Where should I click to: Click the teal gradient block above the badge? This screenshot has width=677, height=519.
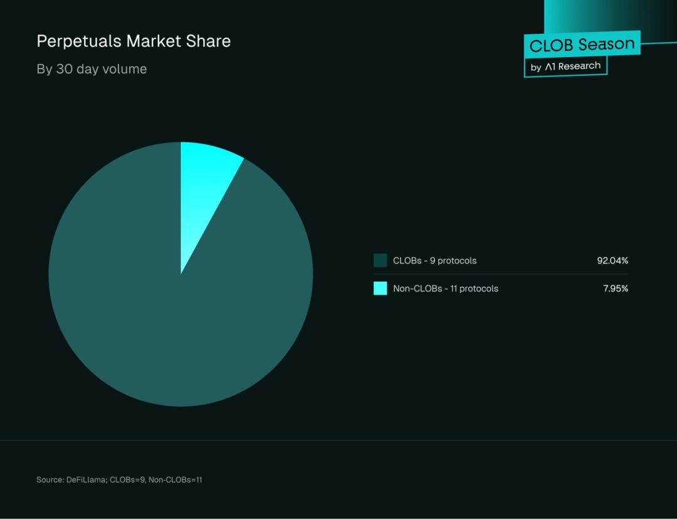602,16
